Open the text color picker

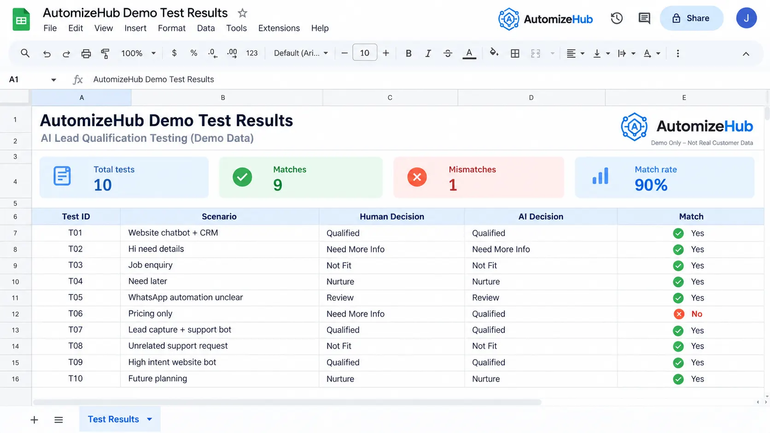click(469, 53)
